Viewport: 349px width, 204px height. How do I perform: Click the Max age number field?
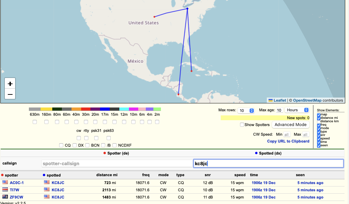tap(280, 110)
